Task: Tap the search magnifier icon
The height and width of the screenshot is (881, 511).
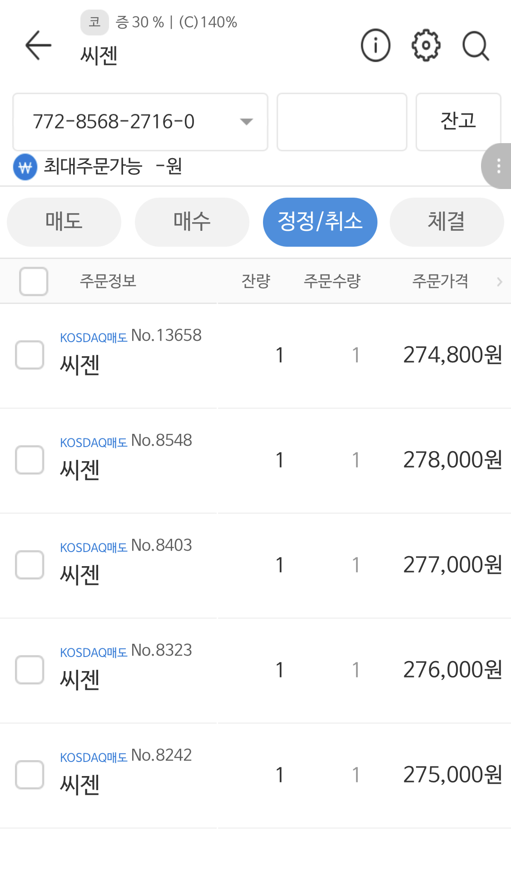Action: 476,45
